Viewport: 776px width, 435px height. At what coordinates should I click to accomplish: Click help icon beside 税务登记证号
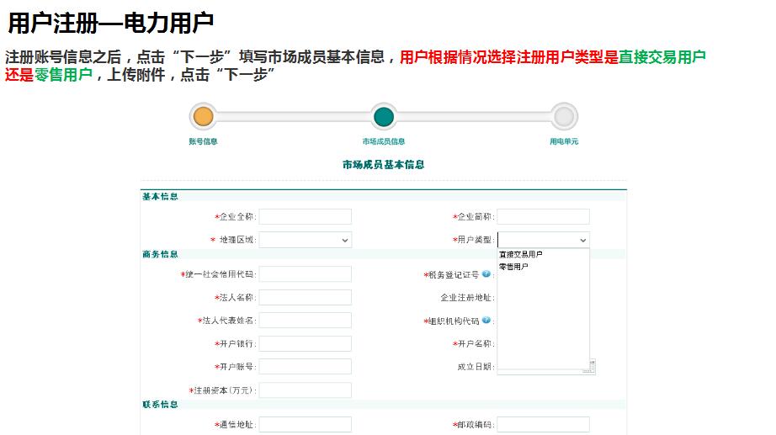click(x=486, y=274)
